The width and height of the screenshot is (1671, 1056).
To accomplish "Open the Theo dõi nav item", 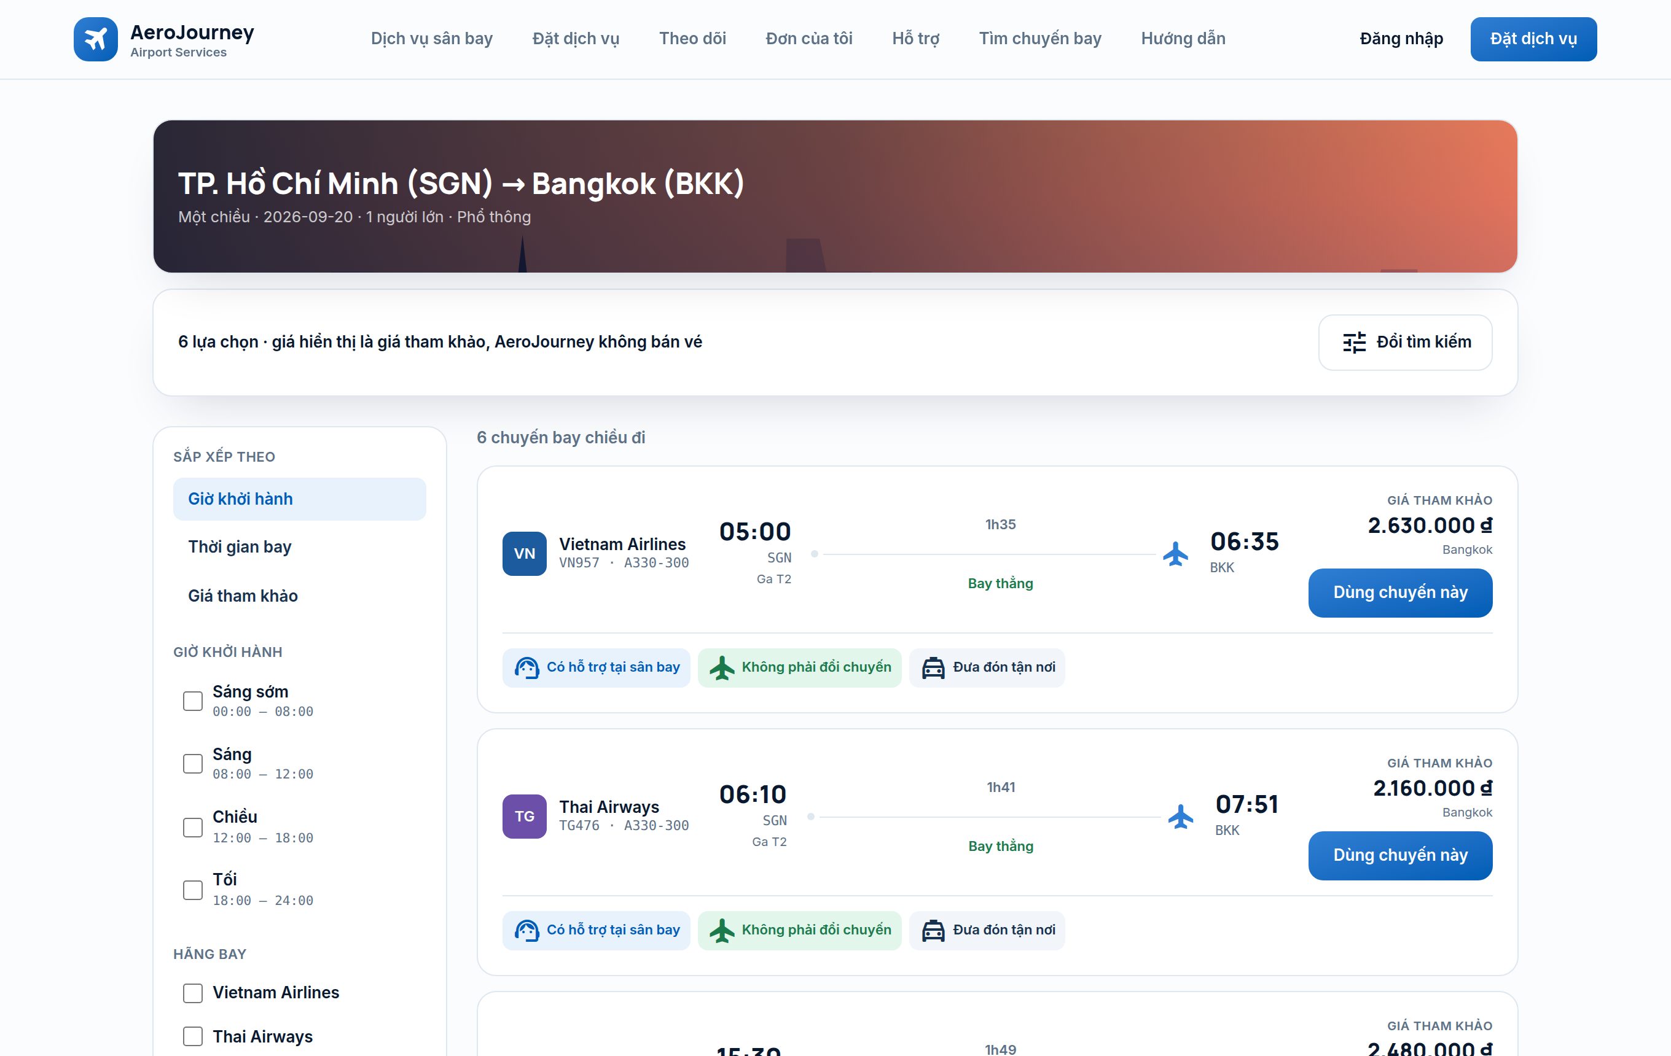I will 692,39.
